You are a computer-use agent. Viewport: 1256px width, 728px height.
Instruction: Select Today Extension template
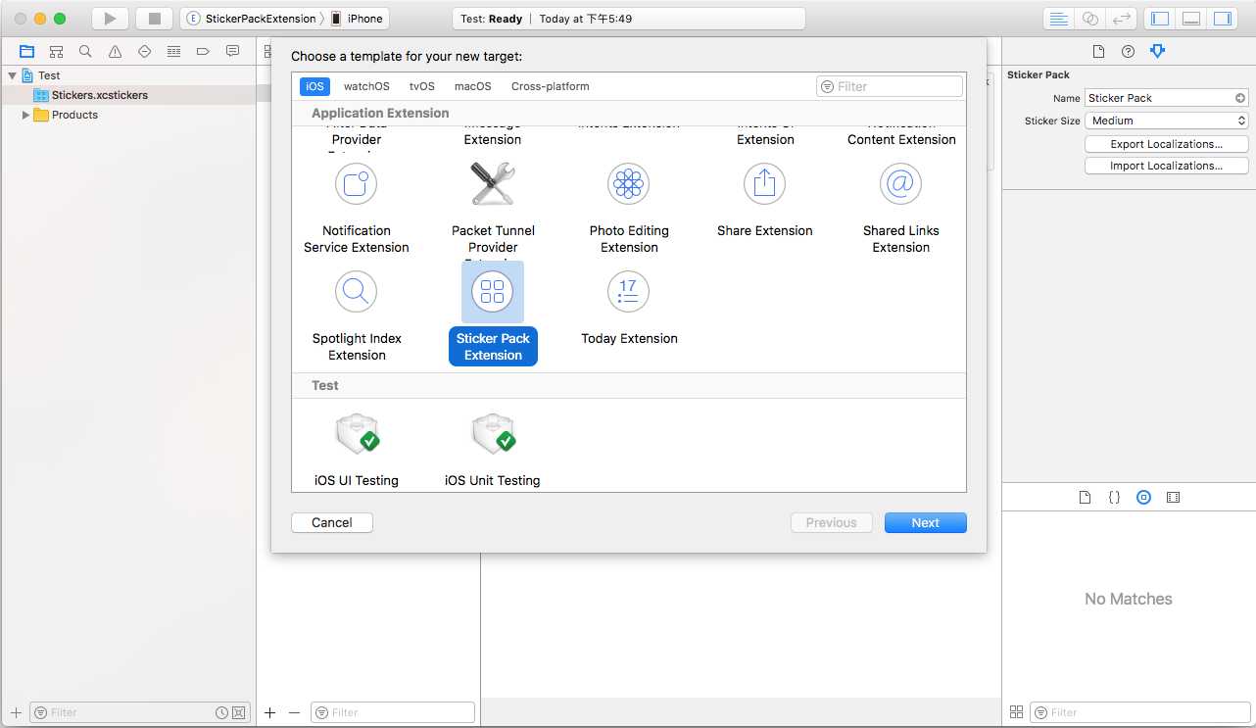[629, 308]
